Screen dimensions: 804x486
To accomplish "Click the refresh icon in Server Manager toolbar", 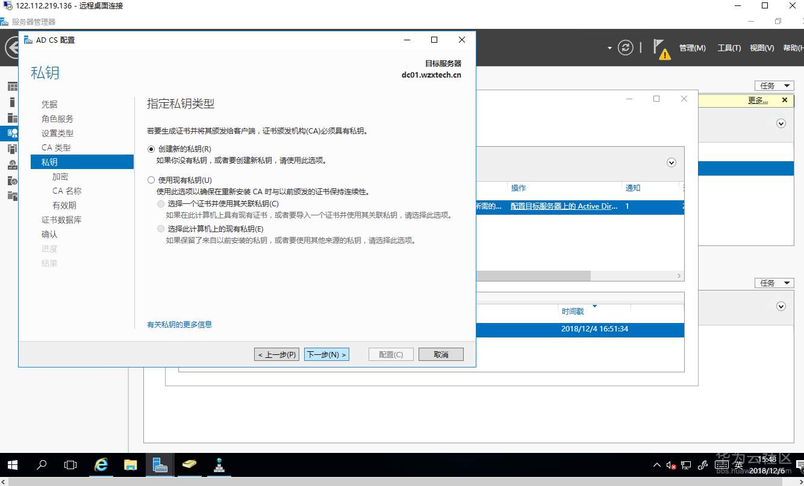I will tap(626, 48).
